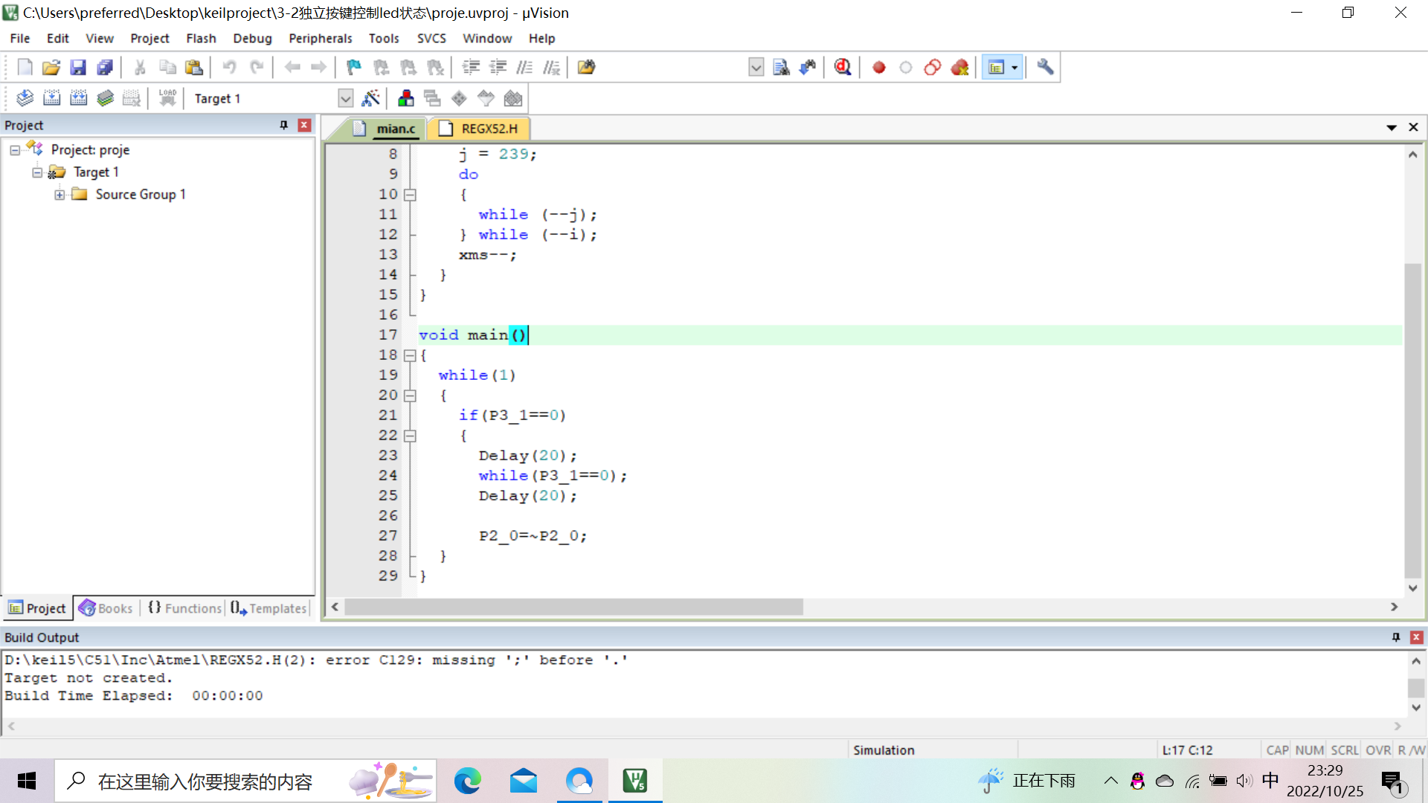The width and height of the screenshot is (1428, 803).
Task: Collapse the Target 1 tree node
Action: (x=36, y=172)
